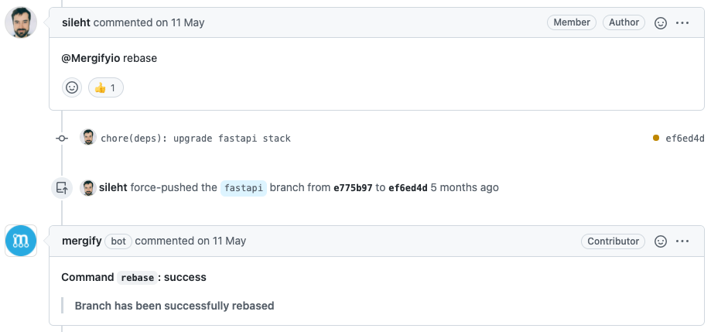This screenshot has height=332, width=711.
Task: Open three-dot options menu on sileht's comment
Action: (x=682, y=22)
